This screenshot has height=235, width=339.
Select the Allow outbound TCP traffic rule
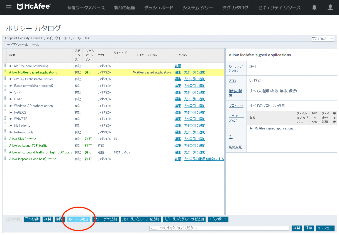pyautogui.click(x=28, y=146)
